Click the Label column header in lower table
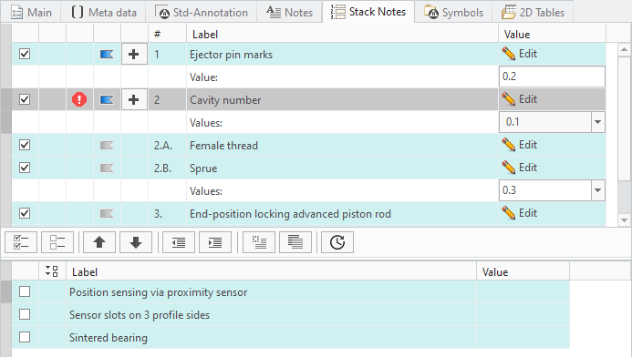The image size is (632, 357). coord(271,271)
